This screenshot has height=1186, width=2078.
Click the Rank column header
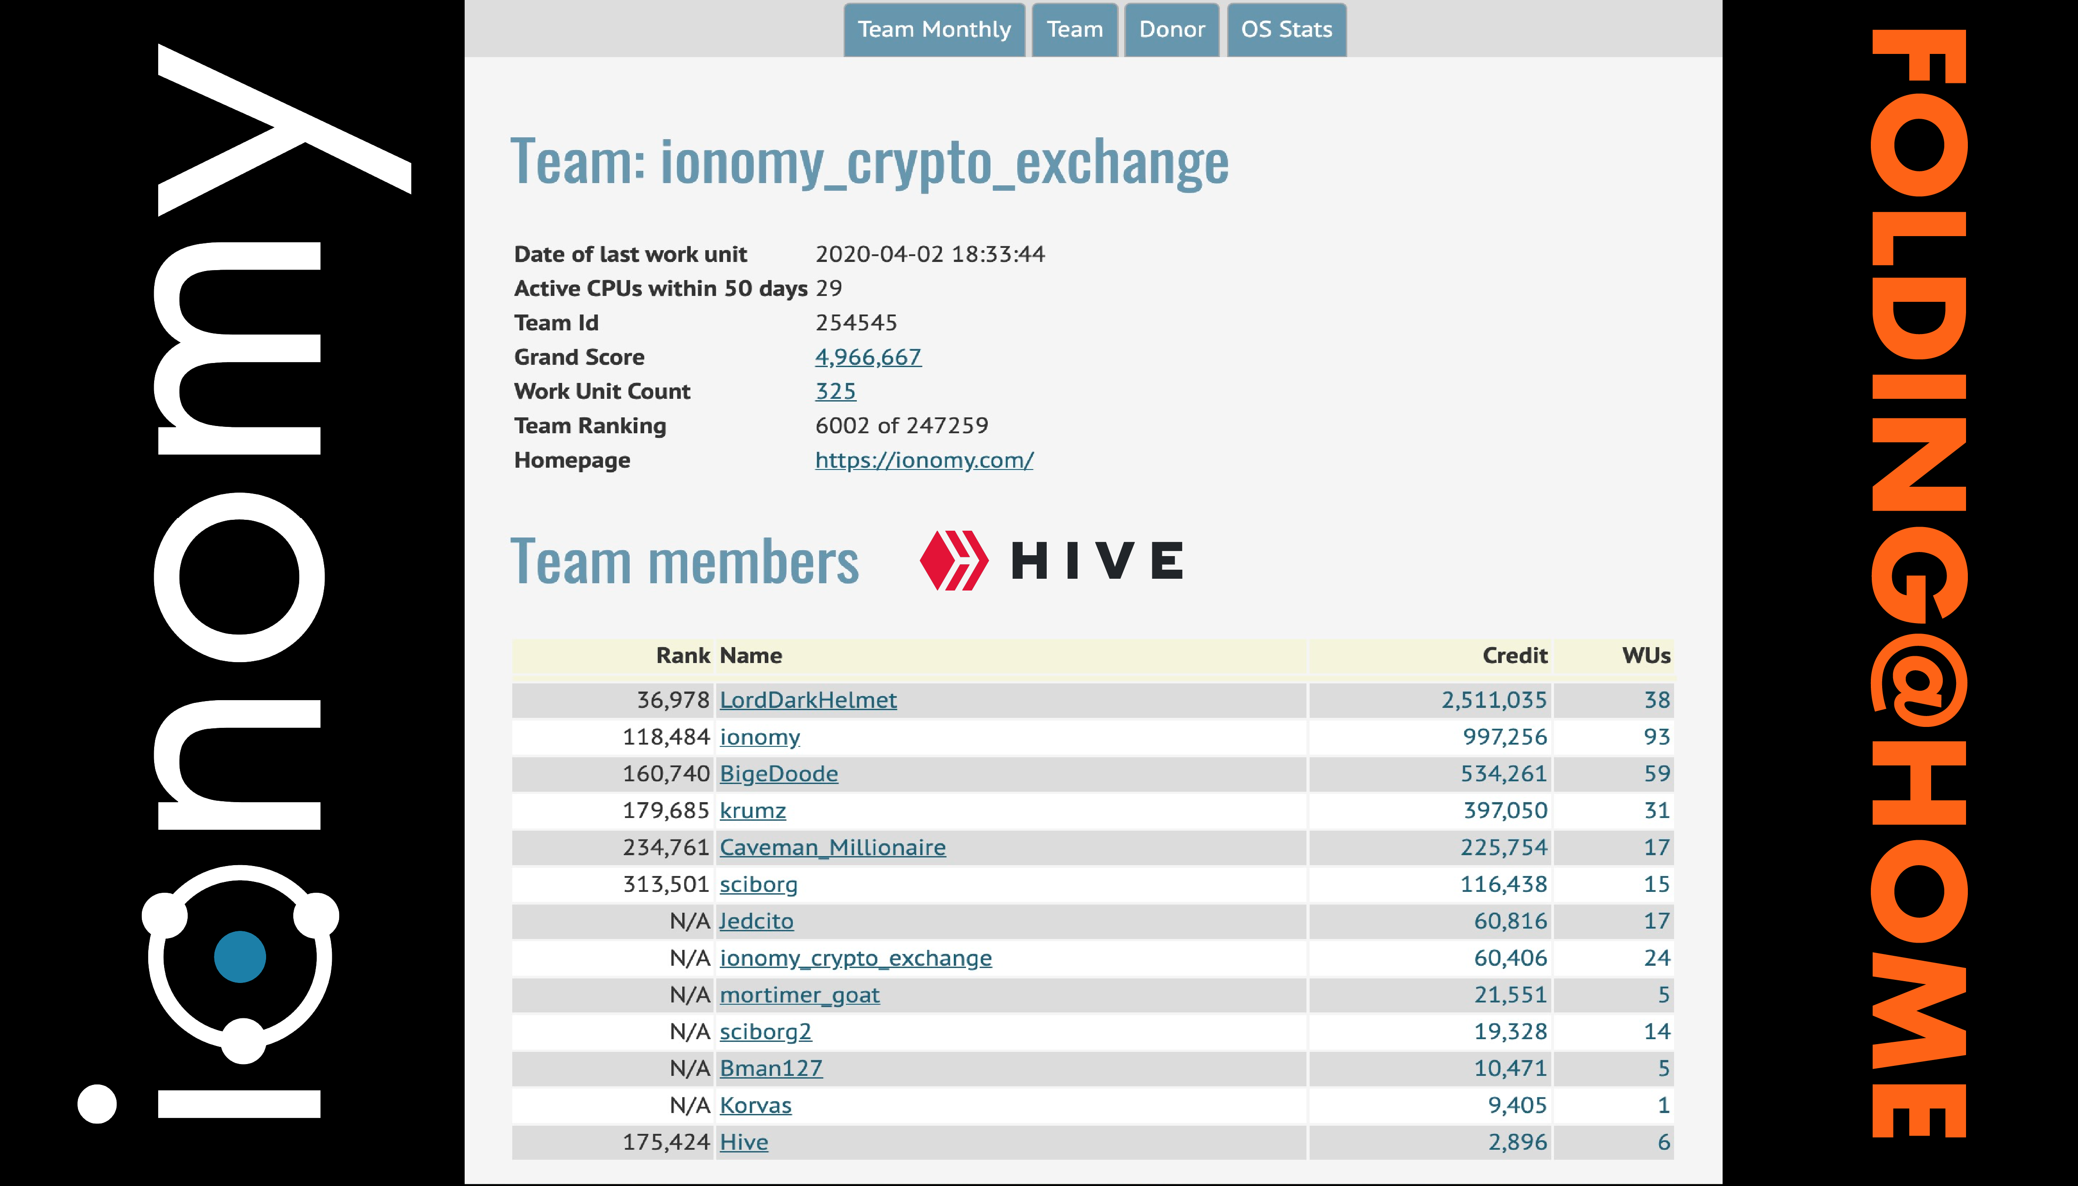683,656
